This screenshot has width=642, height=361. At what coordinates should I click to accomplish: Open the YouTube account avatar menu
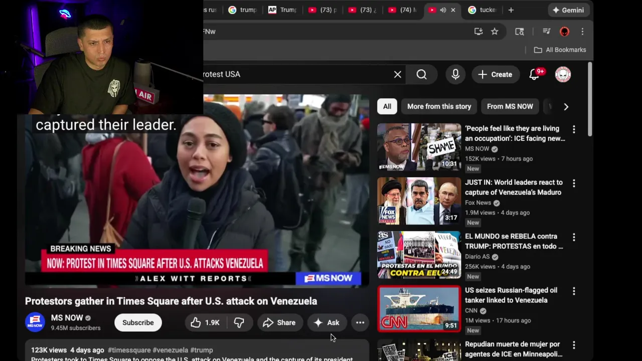[x=563, y=75]
